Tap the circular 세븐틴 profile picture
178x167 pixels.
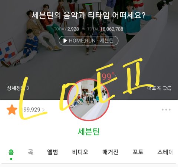[x=89, y=100]
